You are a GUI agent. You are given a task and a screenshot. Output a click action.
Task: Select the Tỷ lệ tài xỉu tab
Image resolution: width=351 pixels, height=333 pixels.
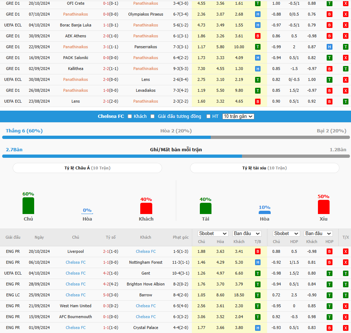click(x=265, y=168)
